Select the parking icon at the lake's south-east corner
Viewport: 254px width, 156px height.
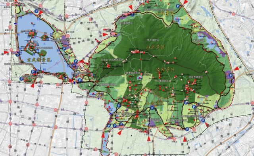click(79, 80)
